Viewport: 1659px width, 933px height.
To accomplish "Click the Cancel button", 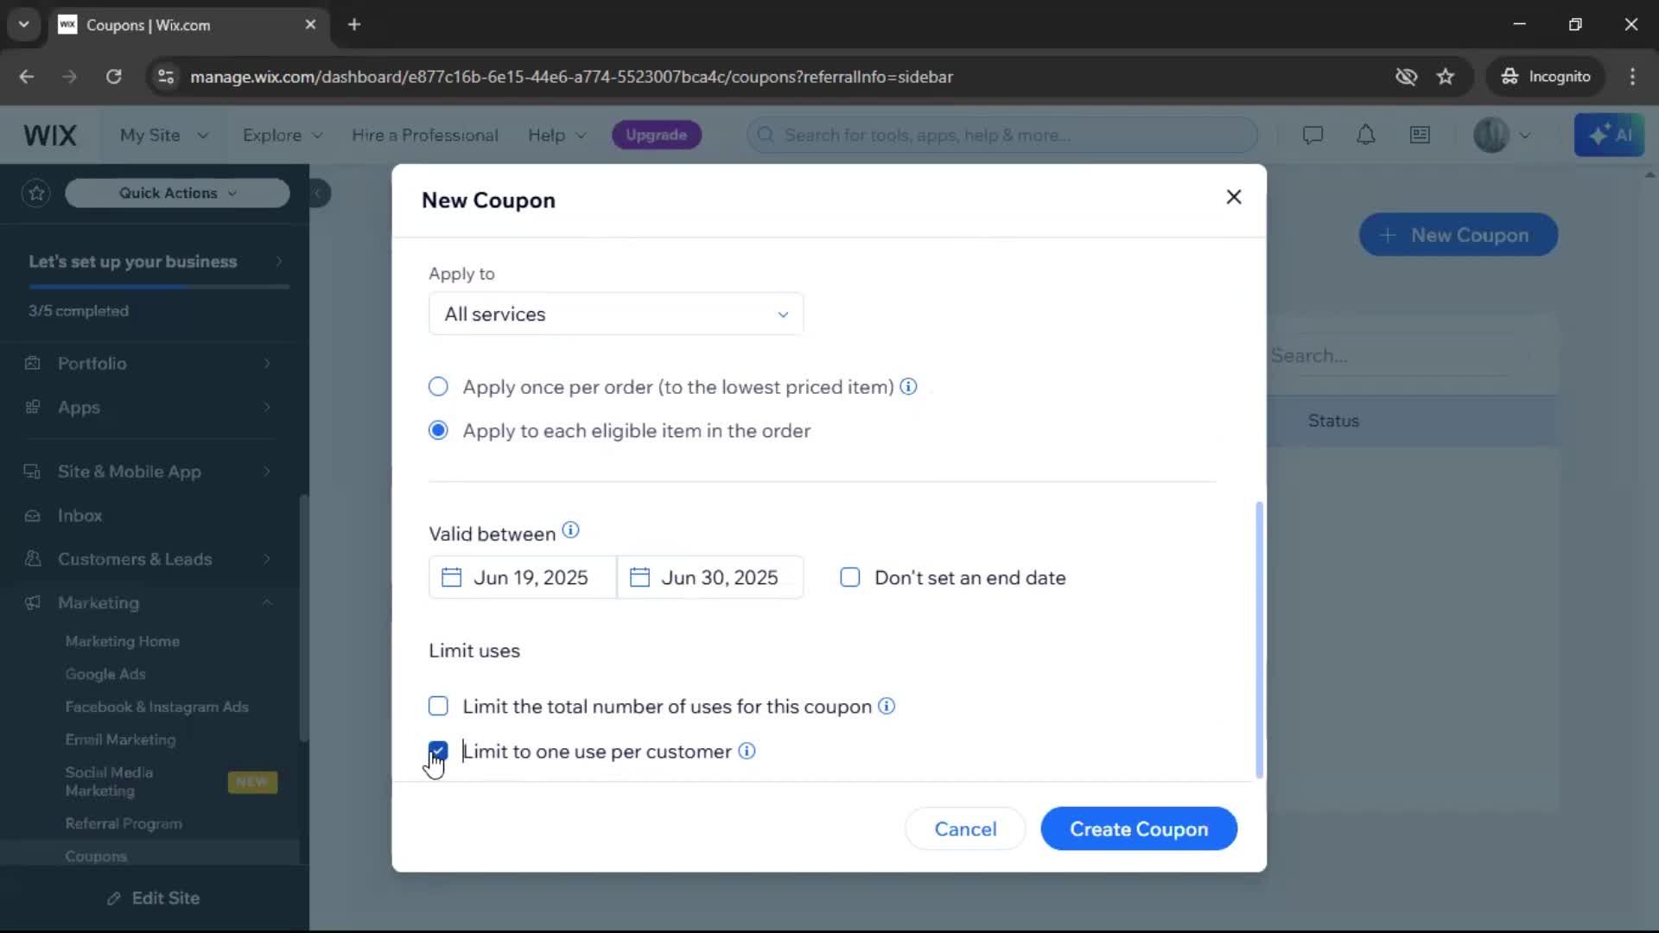I will [965, 828].
